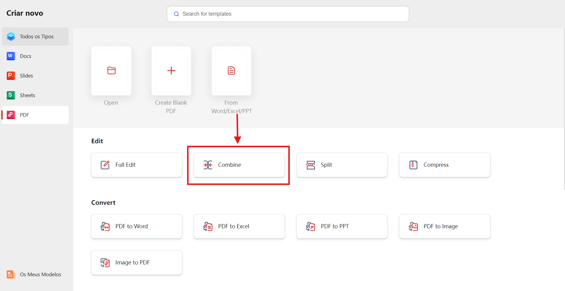Open the Split PDF tool
The image size is (565, 291).
click(341, 165)
